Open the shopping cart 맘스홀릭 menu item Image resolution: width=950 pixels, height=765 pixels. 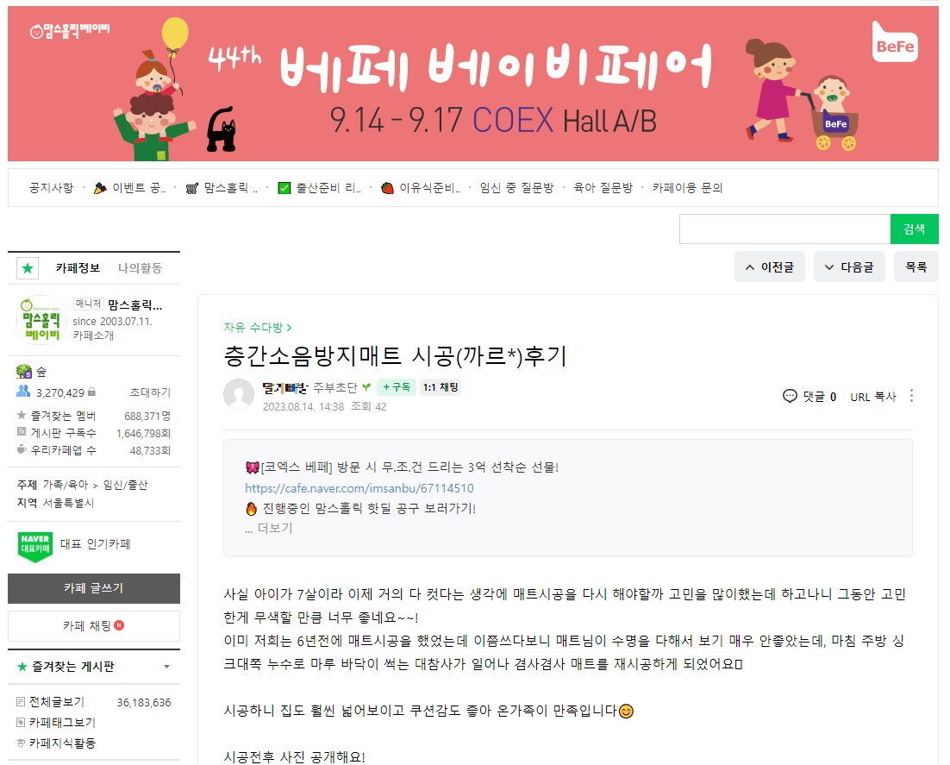click(222, 188)
